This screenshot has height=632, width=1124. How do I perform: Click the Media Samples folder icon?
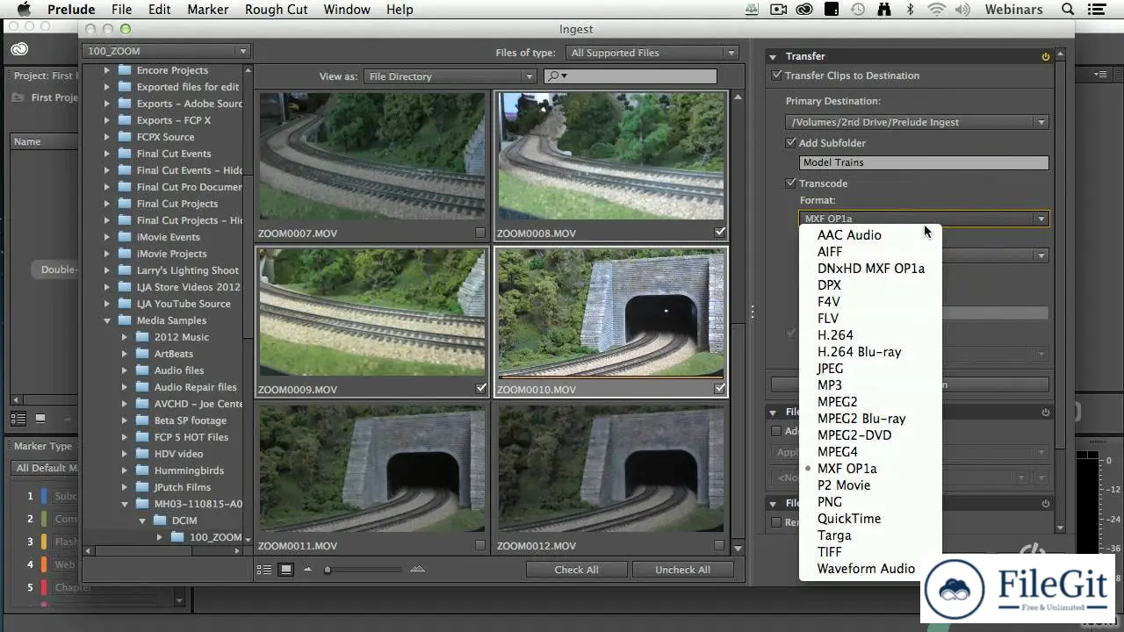click(x=124, y=320)
